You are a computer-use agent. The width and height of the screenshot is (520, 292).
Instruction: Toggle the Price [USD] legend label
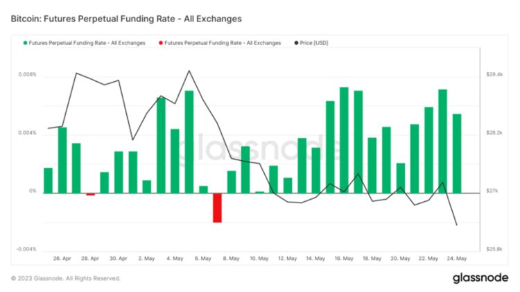316,43
